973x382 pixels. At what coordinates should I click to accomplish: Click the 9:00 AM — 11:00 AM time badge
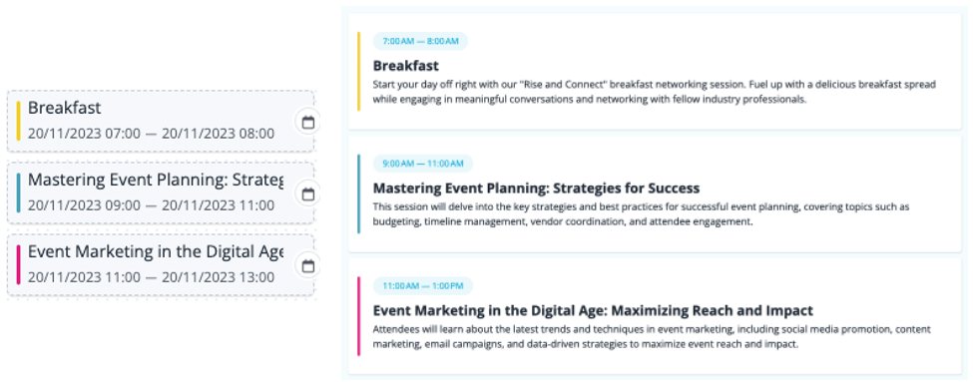pyautogui.click(x=422, y=164)
